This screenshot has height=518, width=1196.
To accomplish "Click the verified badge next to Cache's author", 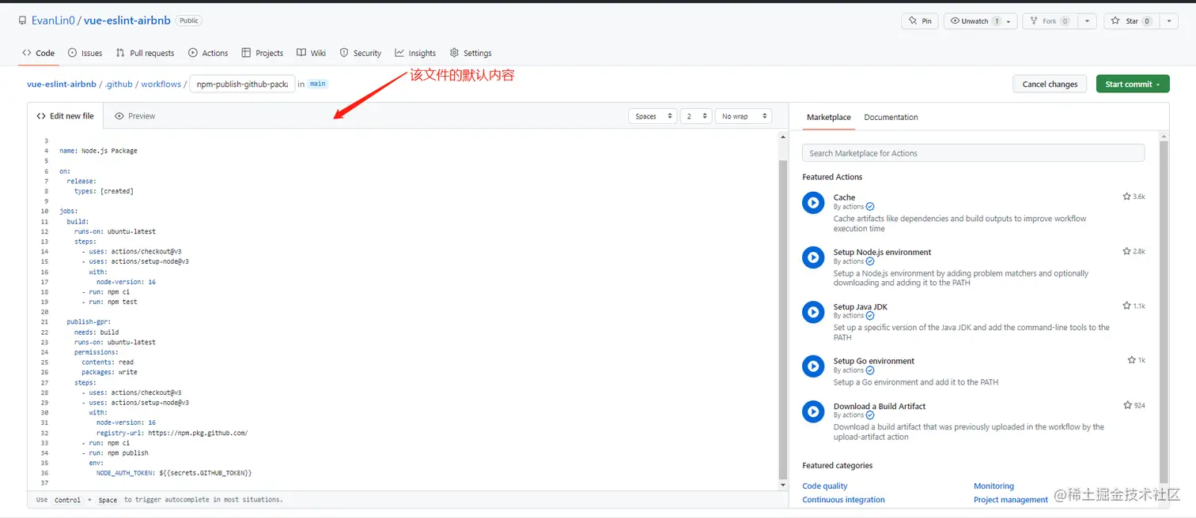I will pos(870,207).
